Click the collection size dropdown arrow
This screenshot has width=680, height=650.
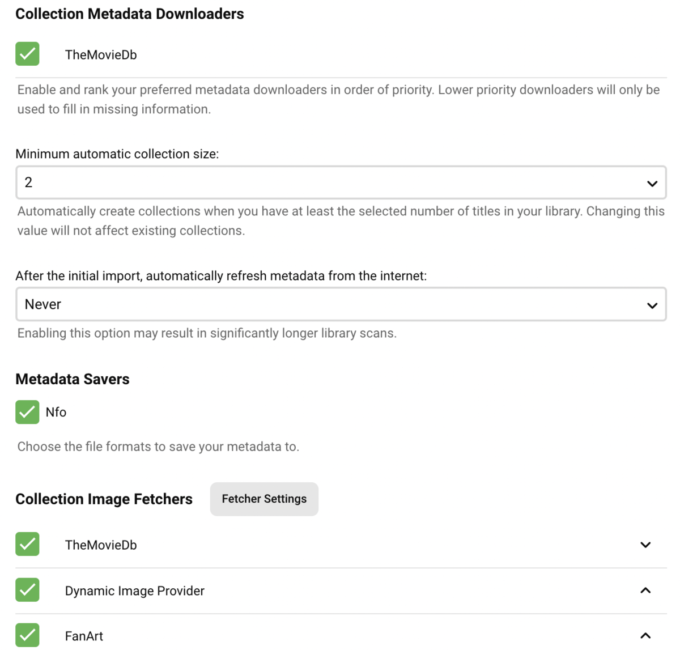coord(652,183)
